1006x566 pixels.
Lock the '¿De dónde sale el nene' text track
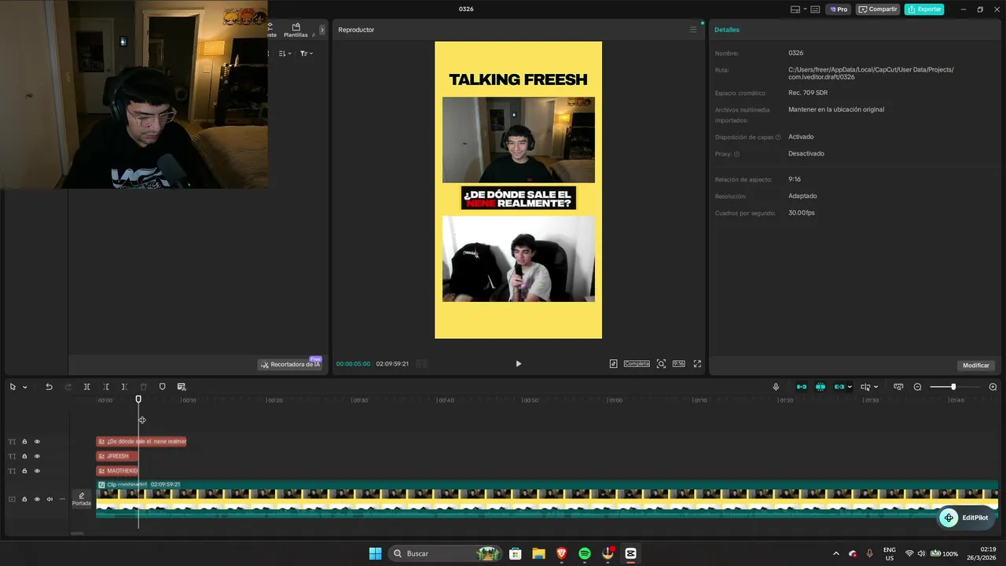point(24,442)
